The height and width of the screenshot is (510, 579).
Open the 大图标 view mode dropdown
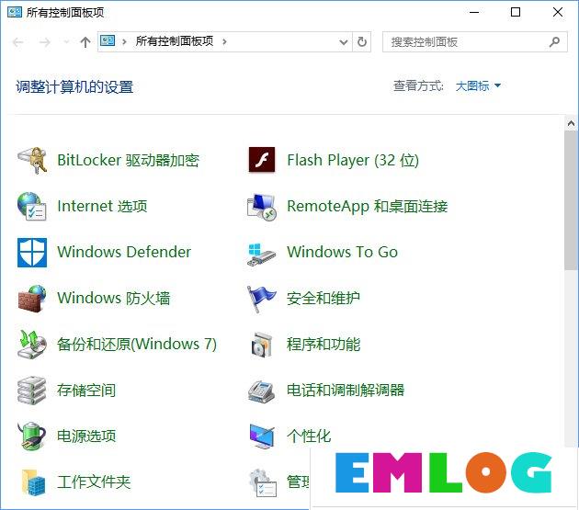point(478,86)
